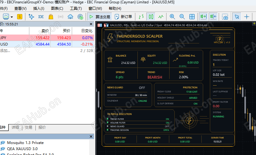256x155 pixels.
Task: Take a chart screenshot with camera icon
Action: pos(225,17)
